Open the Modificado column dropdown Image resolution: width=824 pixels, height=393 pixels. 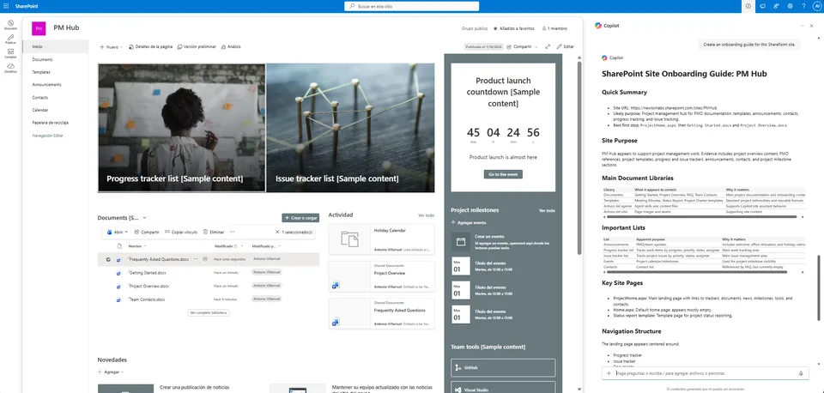228,246
